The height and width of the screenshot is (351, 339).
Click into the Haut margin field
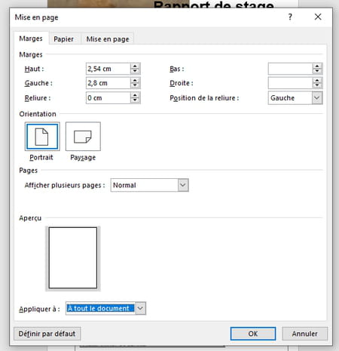point(108,69)
